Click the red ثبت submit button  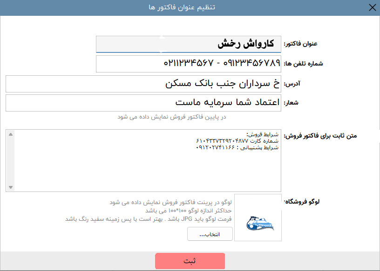[190, 261]
